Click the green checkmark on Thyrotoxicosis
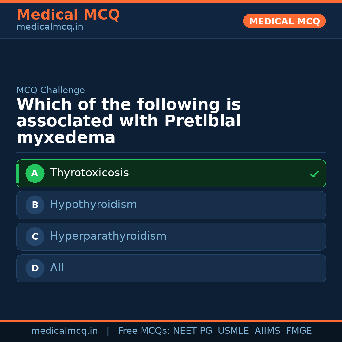This screenshot has width=342, height=342. point(314,174)
